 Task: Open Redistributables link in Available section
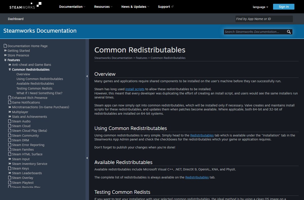(x=197, y=177)
